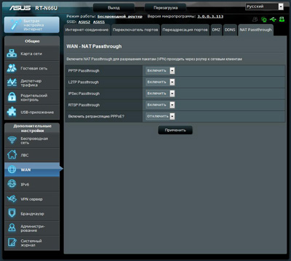Image resolution: width=291 pixels, height=261 pixels.
Task: Open LAN (ЛВС) house icon
Action: click(x=12, y=154)
